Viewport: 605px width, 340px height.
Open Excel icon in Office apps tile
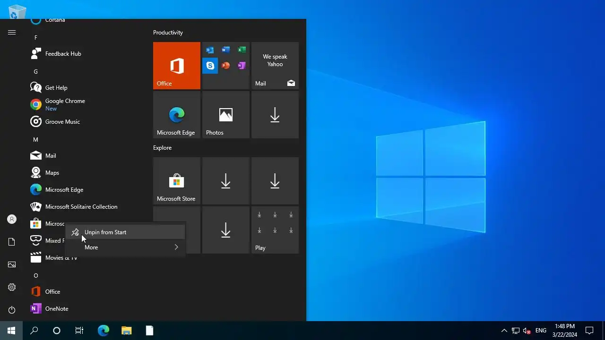click(242, 50)
